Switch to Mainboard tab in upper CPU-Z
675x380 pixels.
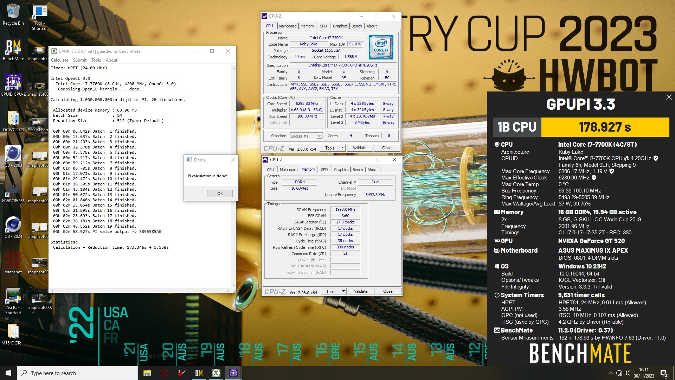click(x=288, y=26)
